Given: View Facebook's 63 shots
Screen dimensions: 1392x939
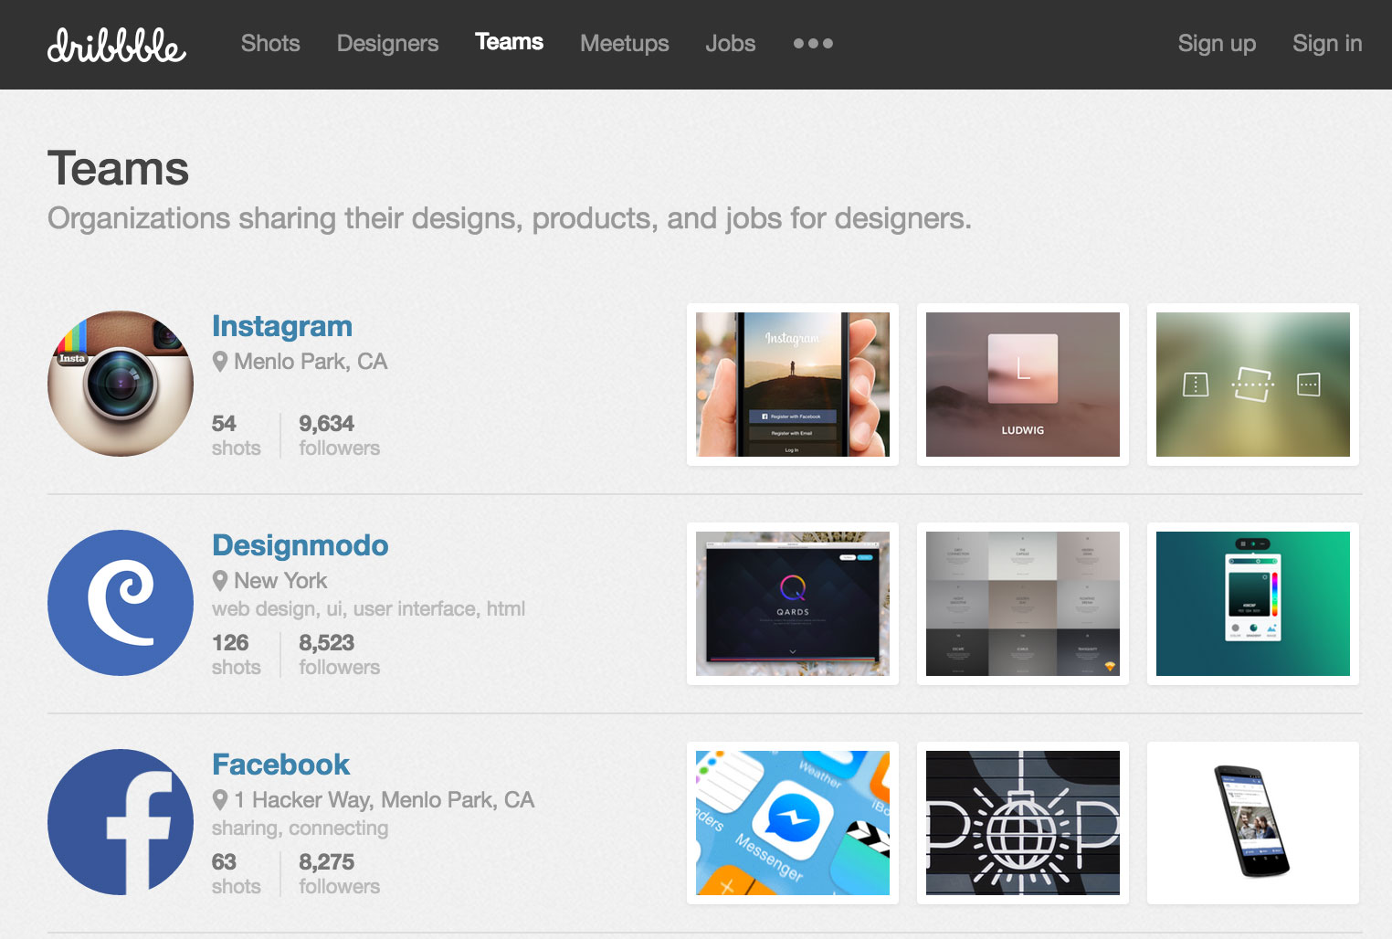Looking at the screenshot, I should click(x=236, y=873).
